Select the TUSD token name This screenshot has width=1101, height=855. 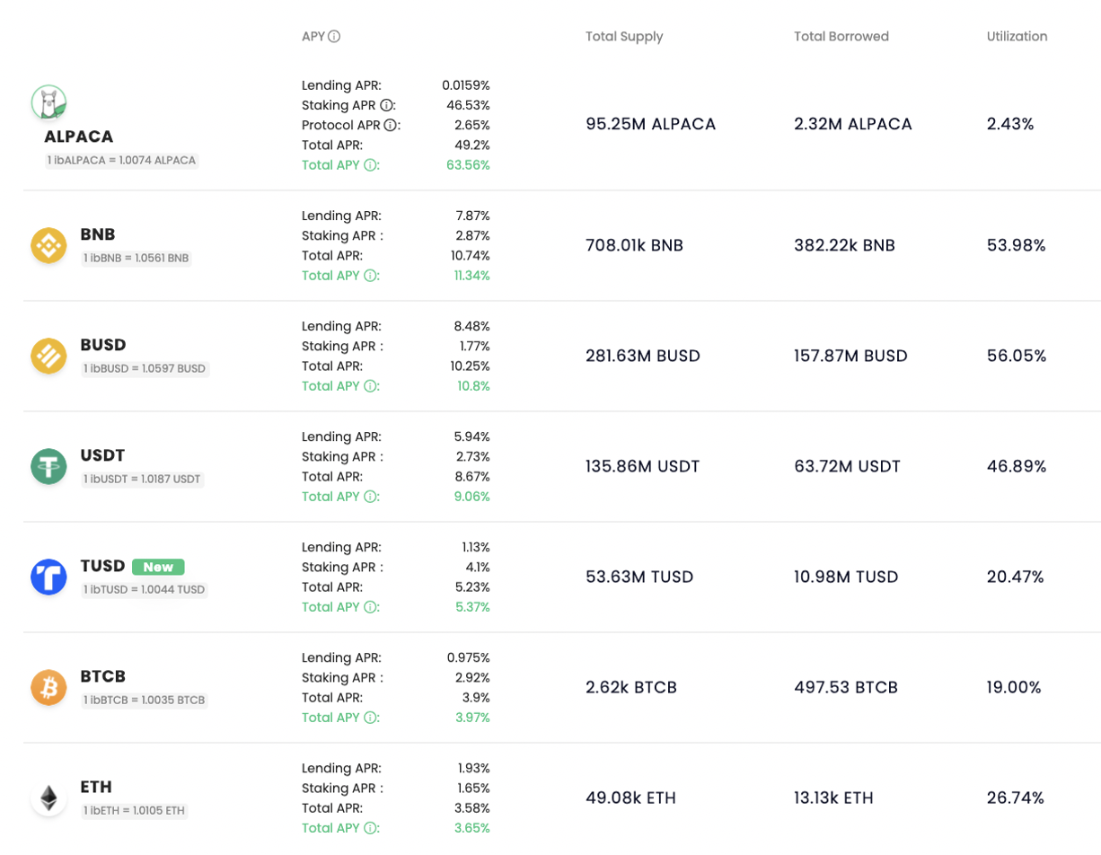(102, 566)
